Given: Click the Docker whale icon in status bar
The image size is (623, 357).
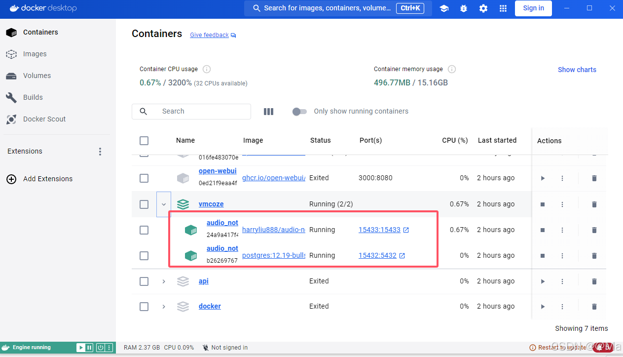Looking at the screenshot, I should pyautogui.click(x=6, y=348).
